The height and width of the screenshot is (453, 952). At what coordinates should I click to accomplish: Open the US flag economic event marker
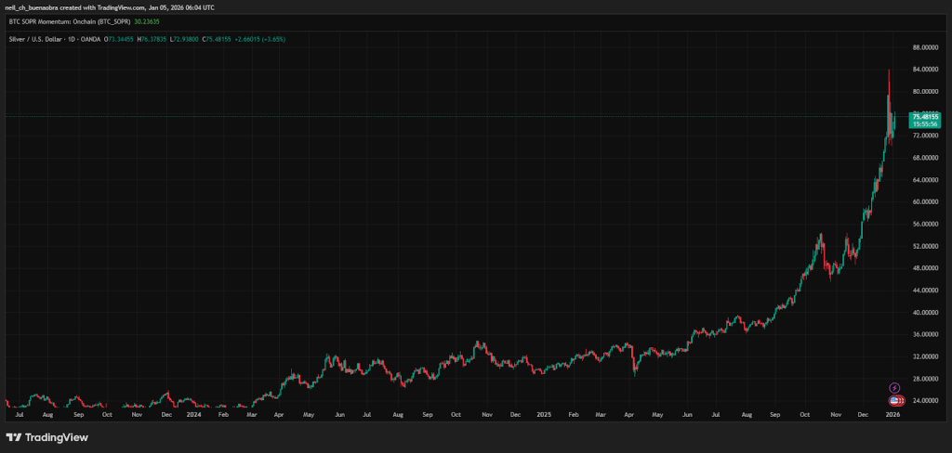tap(896, 399)
